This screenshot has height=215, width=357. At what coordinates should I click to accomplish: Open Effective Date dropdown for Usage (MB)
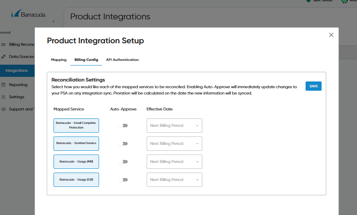pyautogui.click(x=174, y=162)
